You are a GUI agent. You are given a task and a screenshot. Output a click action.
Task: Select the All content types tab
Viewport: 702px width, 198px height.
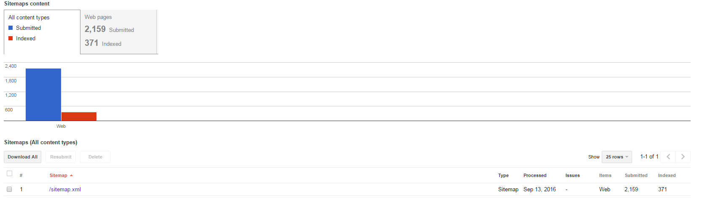pyautogui.click(x=42, y=32)
